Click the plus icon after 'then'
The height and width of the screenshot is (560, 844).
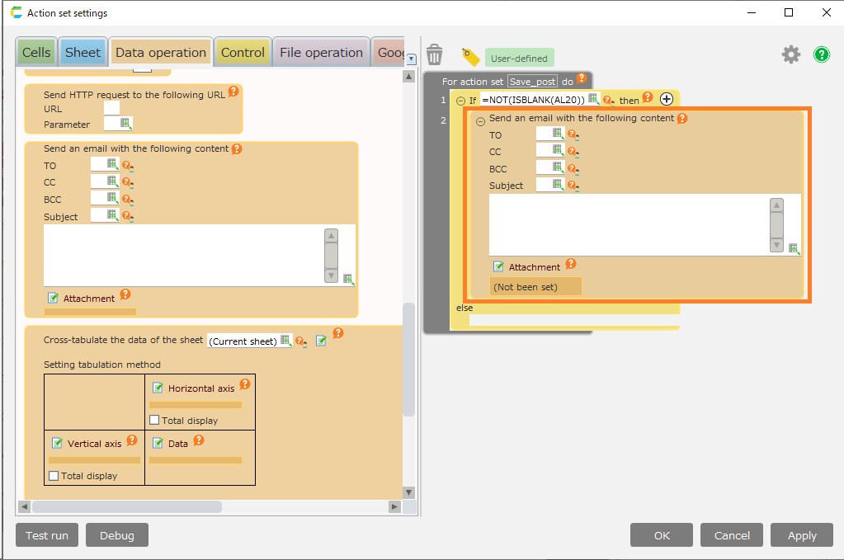pos(667,99)
